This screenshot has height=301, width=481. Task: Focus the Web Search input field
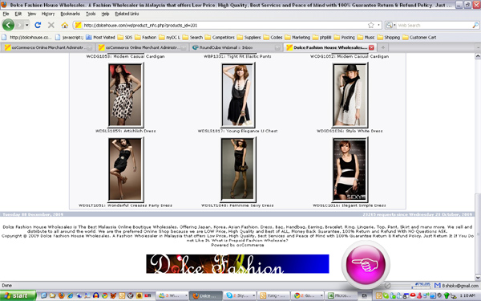[434, 25]
